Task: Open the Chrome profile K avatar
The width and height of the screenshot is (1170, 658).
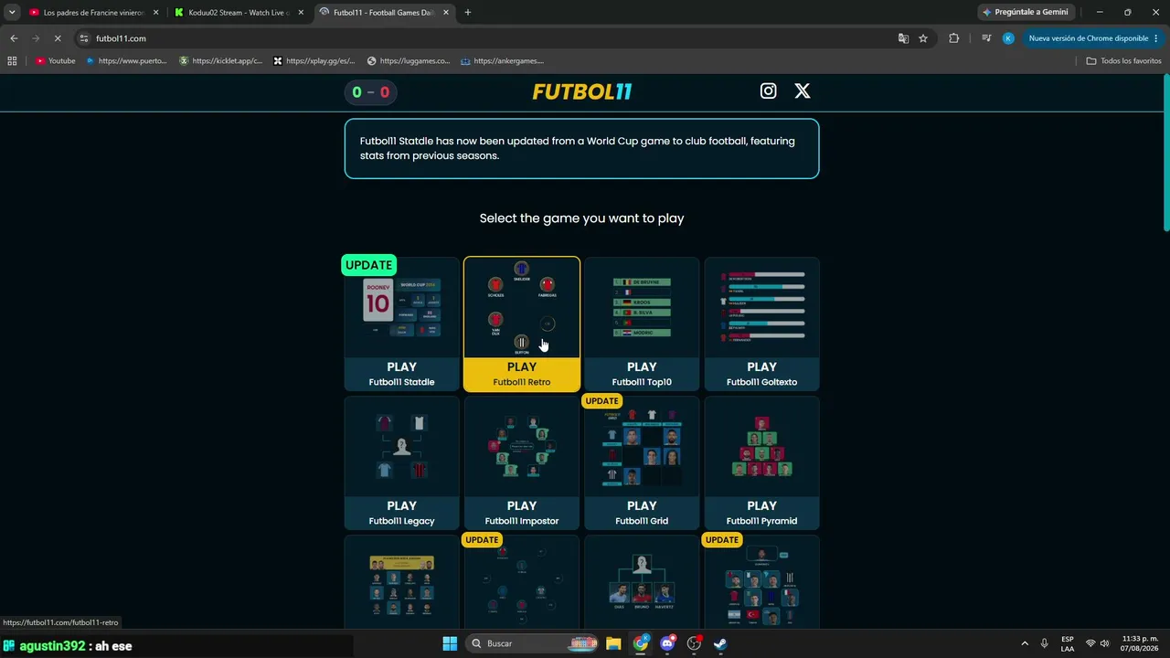Action: (1008, 38)
